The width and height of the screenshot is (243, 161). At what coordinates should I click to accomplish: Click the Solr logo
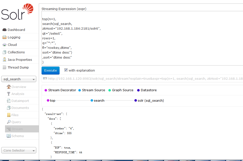point(17,12)
